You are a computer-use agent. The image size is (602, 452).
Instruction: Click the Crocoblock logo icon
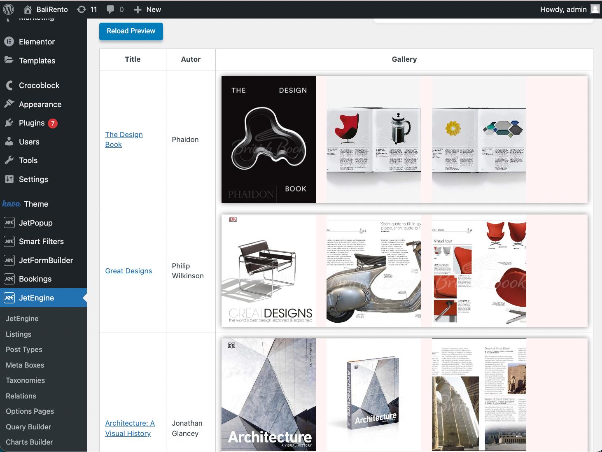click(x=9, y=85)
